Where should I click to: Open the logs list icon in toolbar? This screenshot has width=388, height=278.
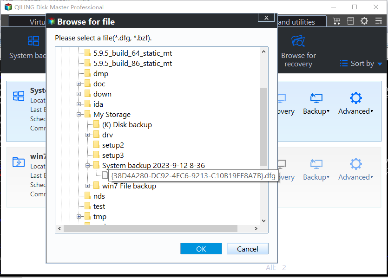coord(350,21)
